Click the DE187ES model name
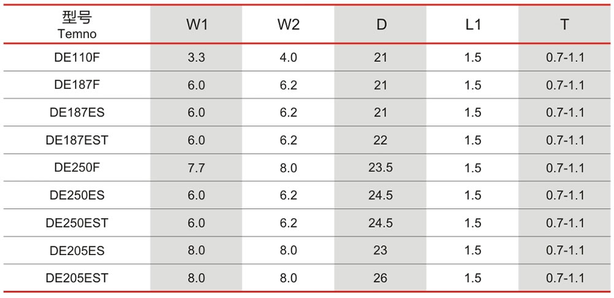The width and height of the screenshot is (614, 298). coord(77,113)
